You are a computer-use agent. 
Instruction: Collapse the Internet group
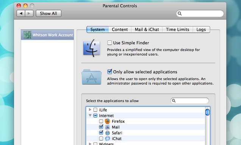point(90,115)
